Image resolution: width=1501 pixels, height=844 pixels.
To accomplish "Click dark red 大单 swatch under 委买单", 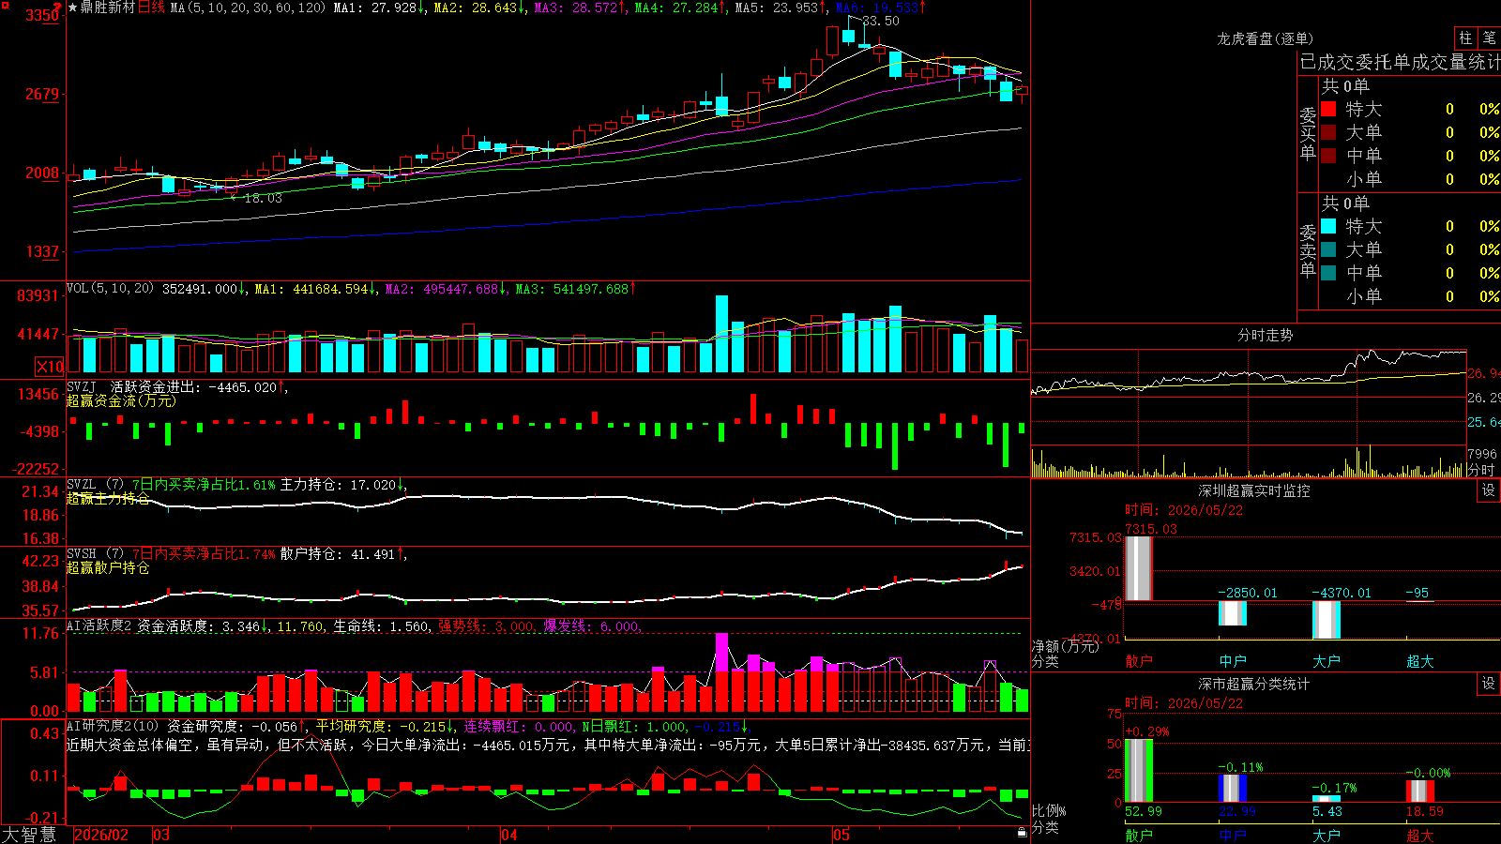I will coord(1328,132).
